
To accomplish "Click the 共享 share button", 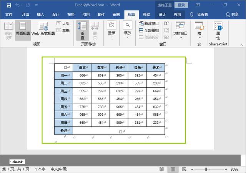I will point(232,15).
